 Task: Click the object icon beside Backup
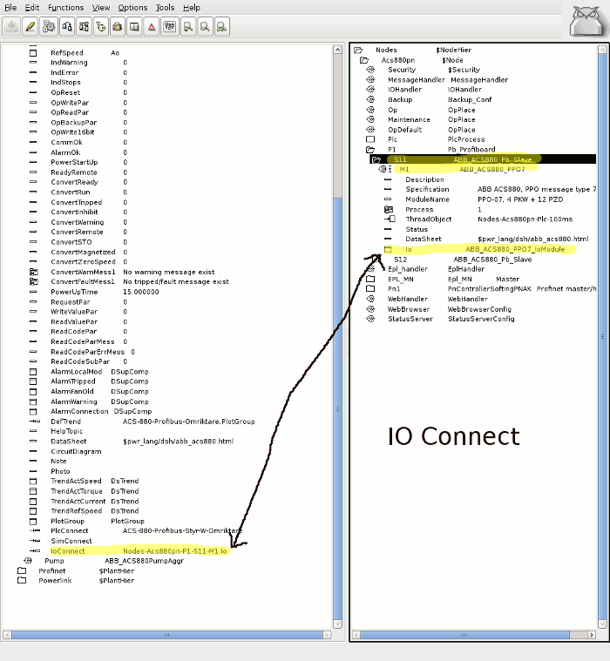[x=370, y=99]
